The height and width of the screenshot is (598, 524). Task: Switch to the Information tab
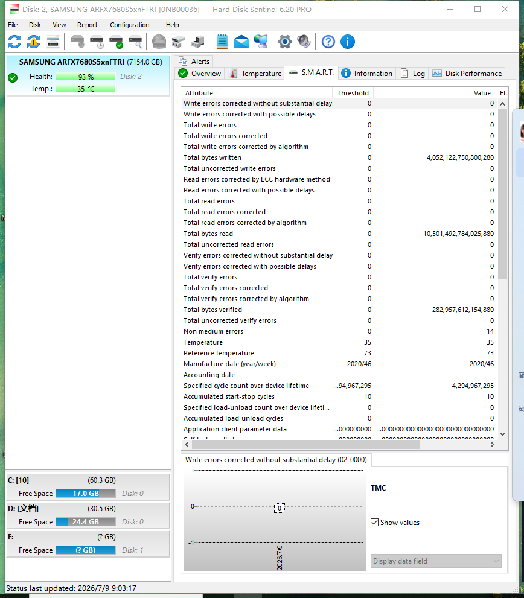367,73
